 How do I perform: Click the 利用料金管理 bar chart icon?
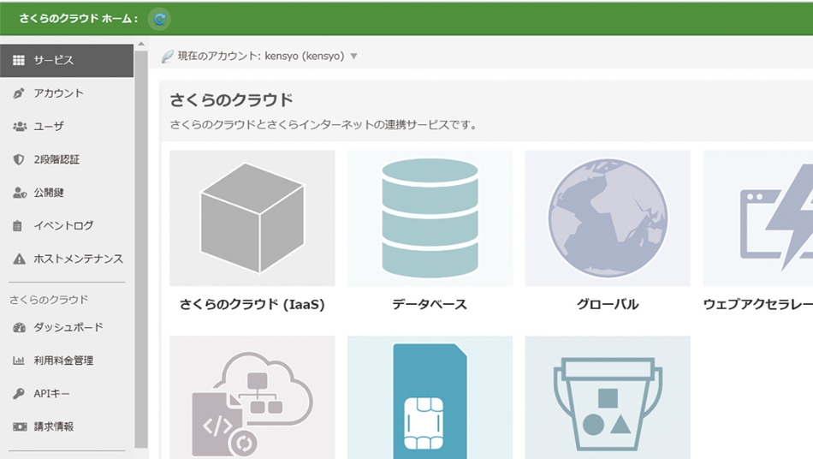19,361
